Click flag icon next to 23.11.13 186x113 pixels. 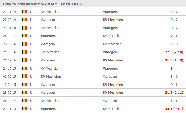pos(24,109)
